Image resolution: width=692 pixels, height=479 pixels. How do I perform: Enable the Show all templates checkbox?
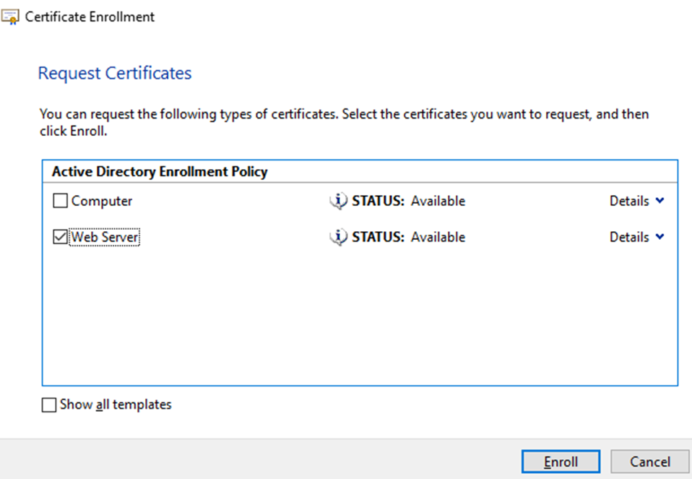click(49, 405)
